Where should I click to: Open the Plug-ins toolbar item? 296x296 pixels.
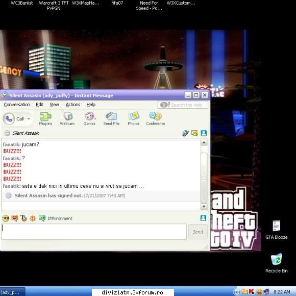(45, 119)
